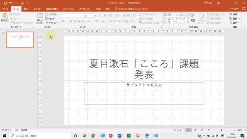Toggle text Shadow formatting
Image resolution: width=247 pixels, height=139 pixels.
tap(75, 21)
